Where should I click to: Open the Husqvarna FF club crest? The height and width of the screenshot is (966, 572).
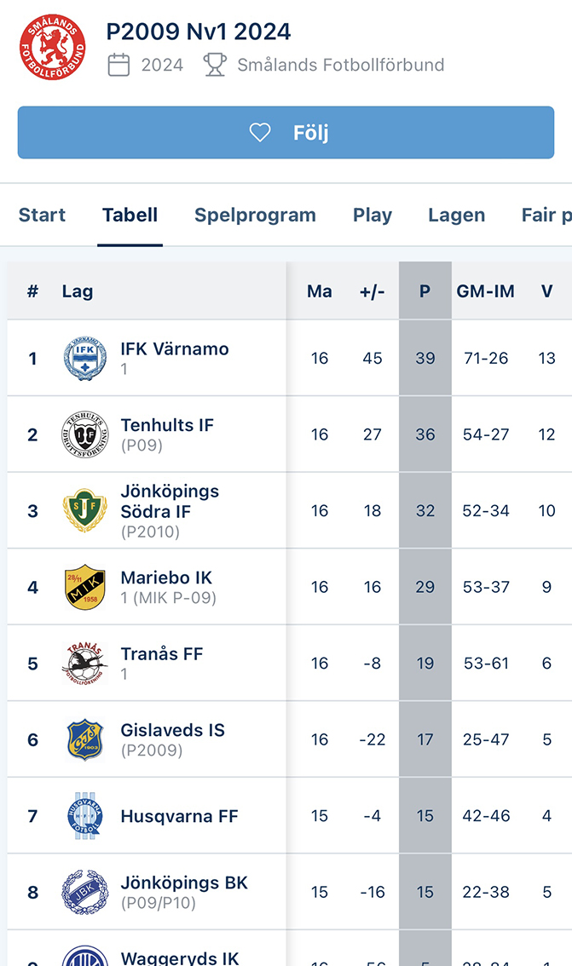click(85, 816)
